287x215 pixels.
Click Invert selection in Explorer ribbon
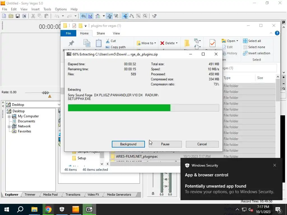tap(257, 53)
